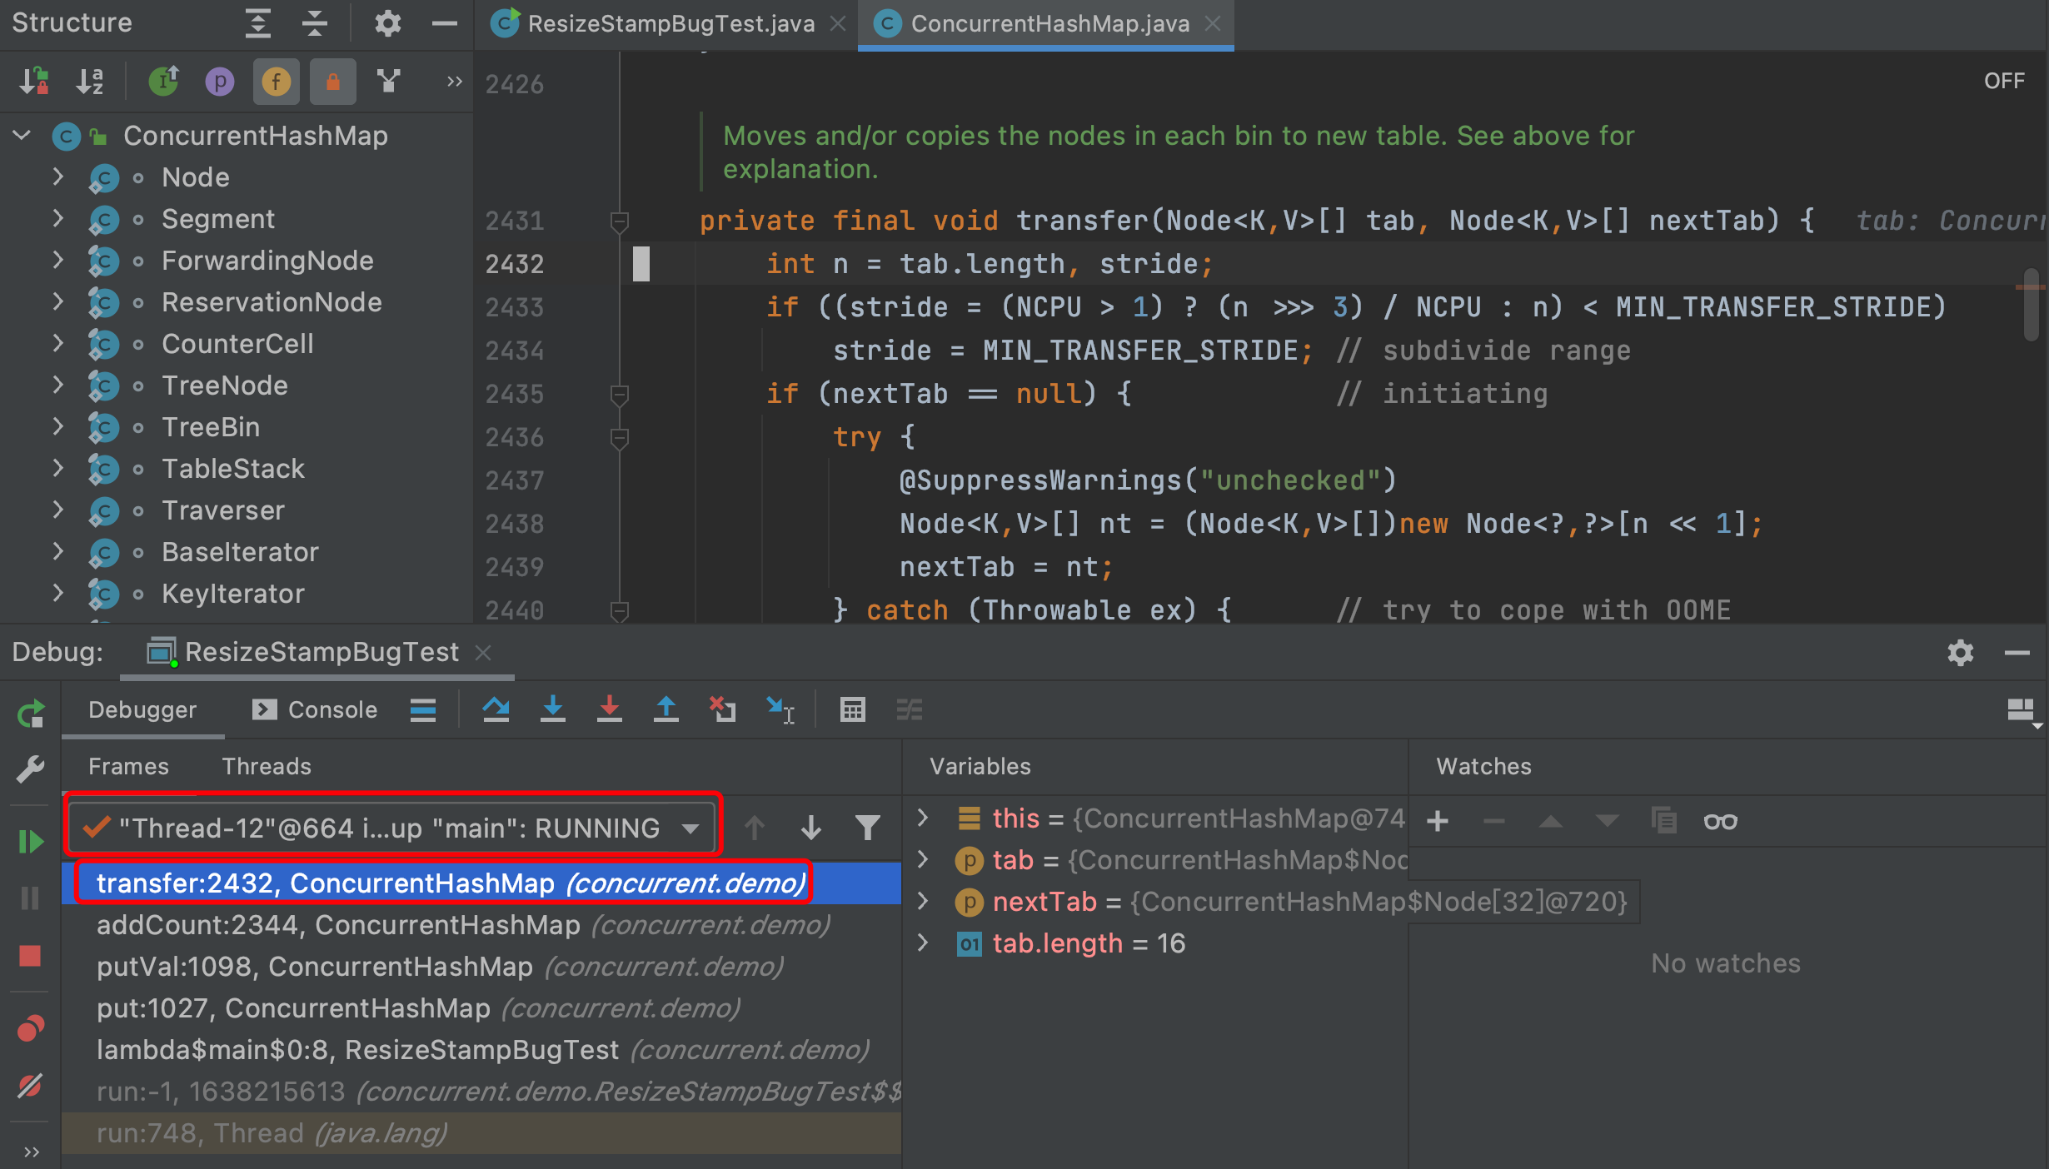This screenshot has width=2049, height=1169.
Task: Click Step Into debugger icon
Action: pos(553,709)
